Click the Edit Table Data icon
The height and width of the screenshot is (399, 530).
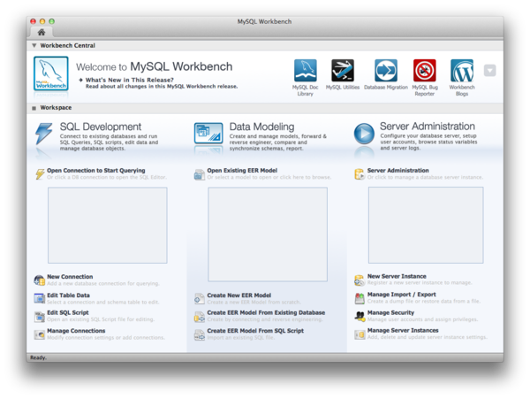39,298
